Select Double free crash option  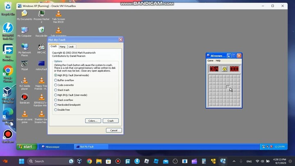tap(62, 110)
